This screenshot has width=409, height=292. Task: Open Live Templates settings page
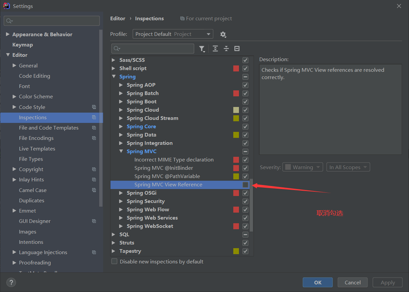click(x=37, y=148)
